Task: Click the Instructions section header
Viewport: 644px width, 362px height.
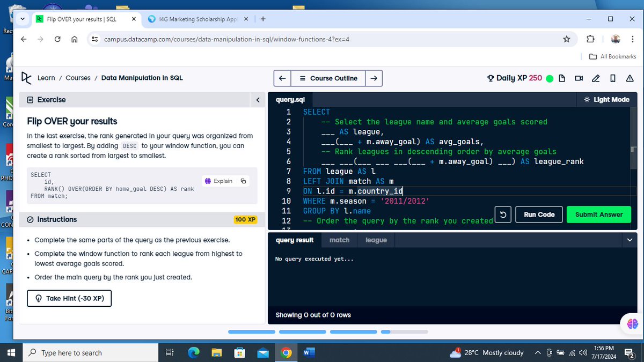Action: (x=57, y=219)
